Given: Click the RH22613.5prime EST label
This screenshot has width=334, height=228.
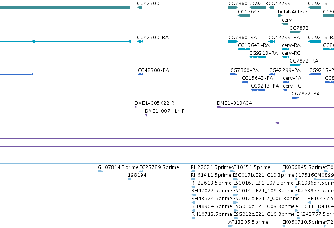Looking at the screenshot, I should point(211,183).
